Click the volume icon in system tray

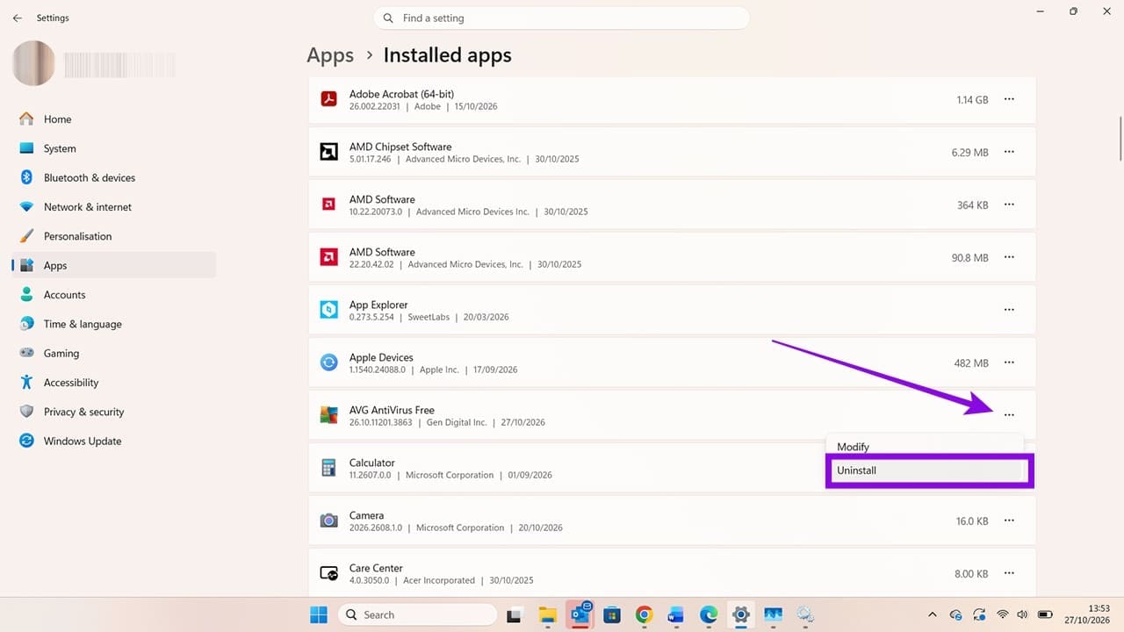click(x=1024, y=614)
